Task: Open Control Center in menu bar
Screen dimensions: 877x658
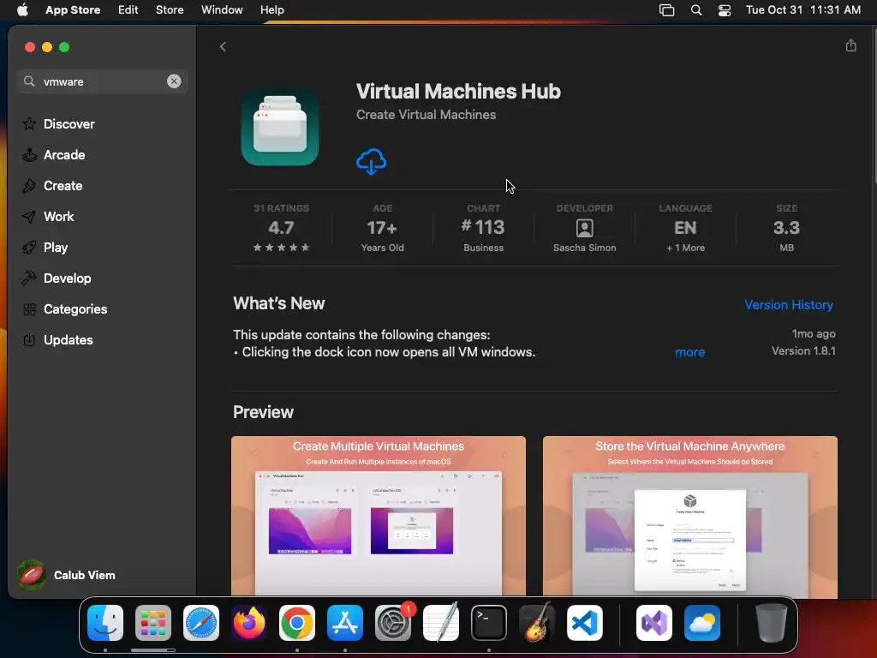Action: 725,9
